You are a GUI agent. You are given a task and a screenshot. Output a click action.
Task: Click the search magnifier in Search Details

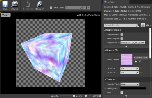138,25
